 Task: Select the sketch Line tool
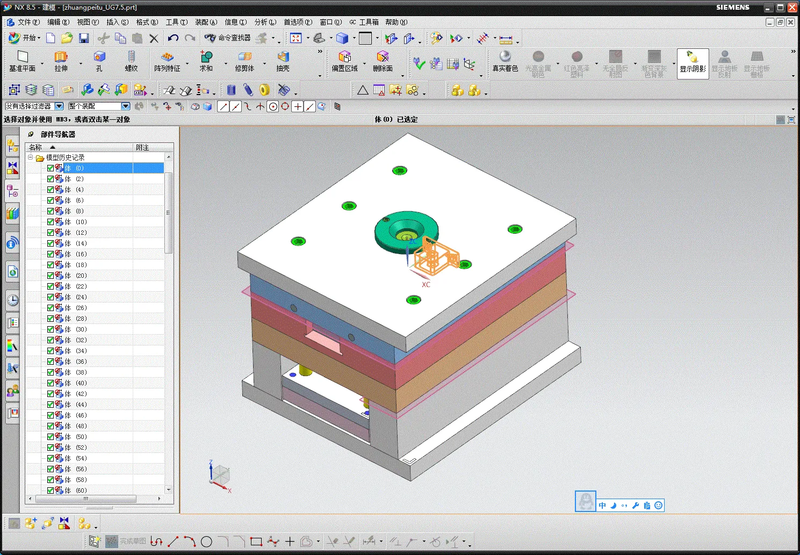tap(173, 542)
